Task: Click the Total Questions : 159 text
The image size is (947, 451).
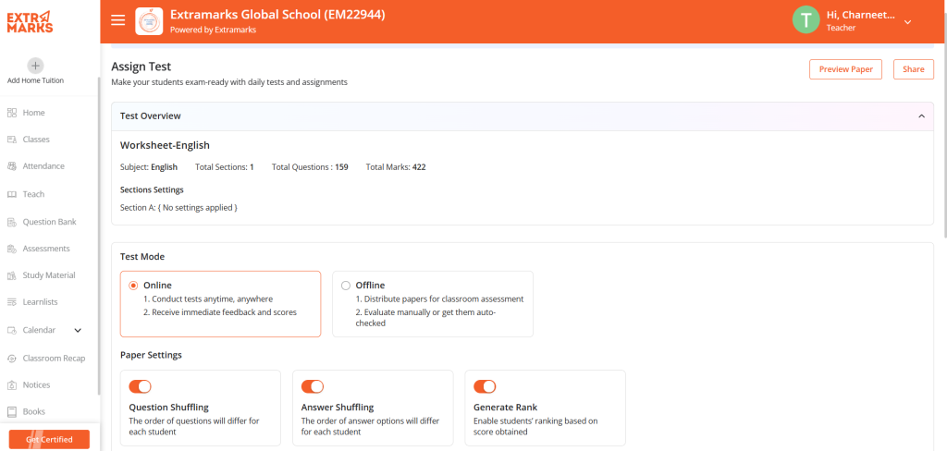Action: (x=310, y=167)
